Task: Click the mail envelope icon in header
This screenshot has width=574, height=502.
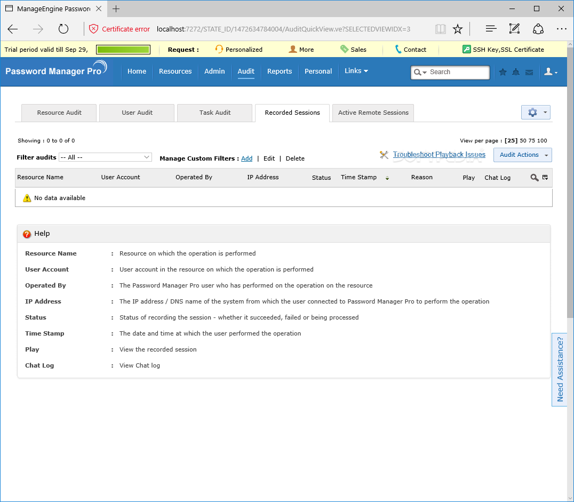Action: pyautogui.click(x=529, y=73)
